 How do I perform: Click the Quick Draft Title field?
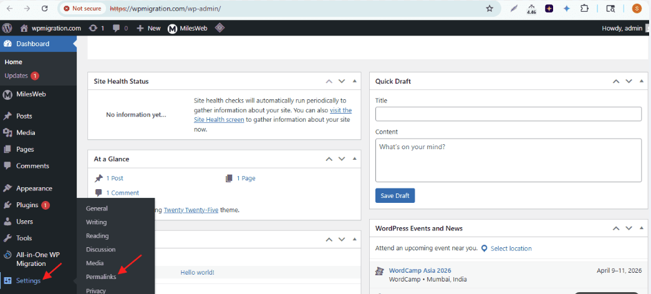point(508,114)
